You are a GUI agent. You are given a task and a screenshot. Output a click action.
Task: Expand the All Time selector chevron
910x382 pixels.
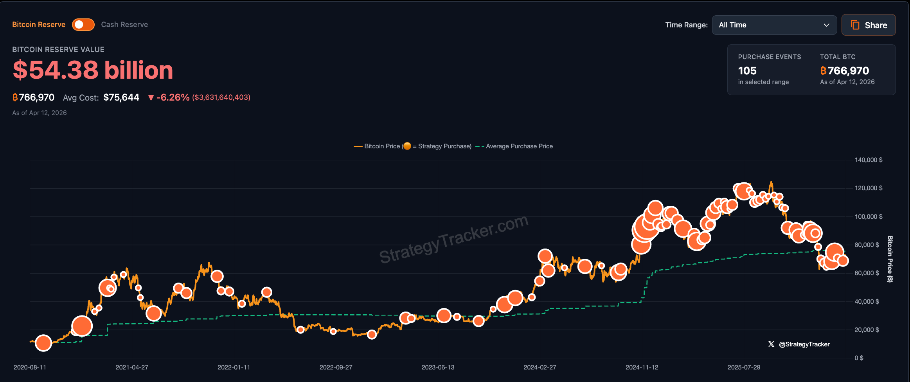pyautogui.click(x=827, y=25)
